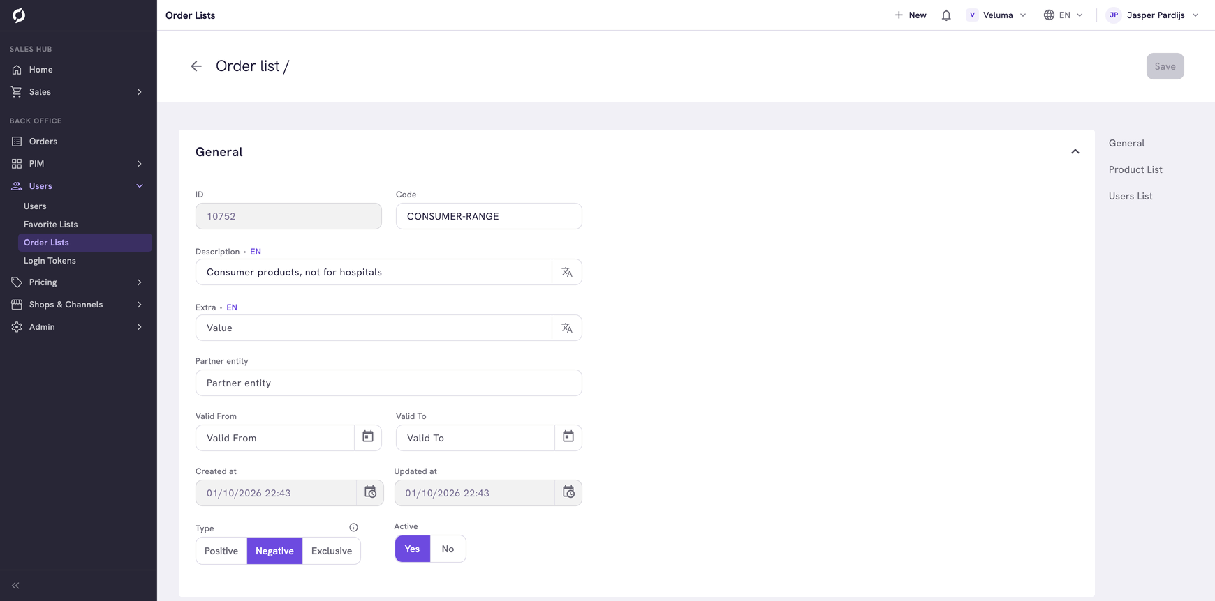Screen dimensions: 1215x601
Task: Set Type to Exclusive
Action: 332,551
